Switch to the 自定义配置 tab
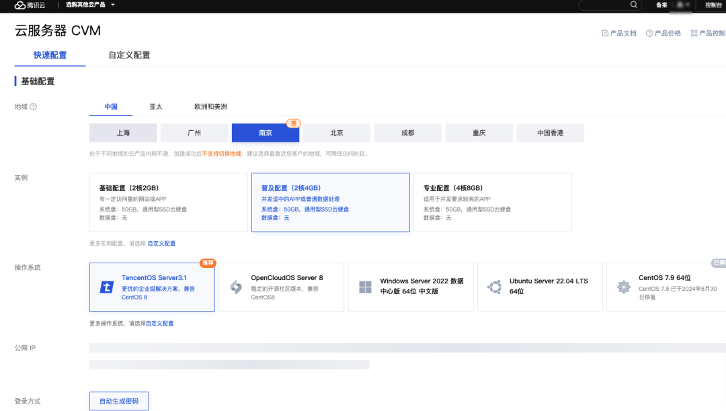The height and width of the screenshot is (411, 726). click(129, 55)
